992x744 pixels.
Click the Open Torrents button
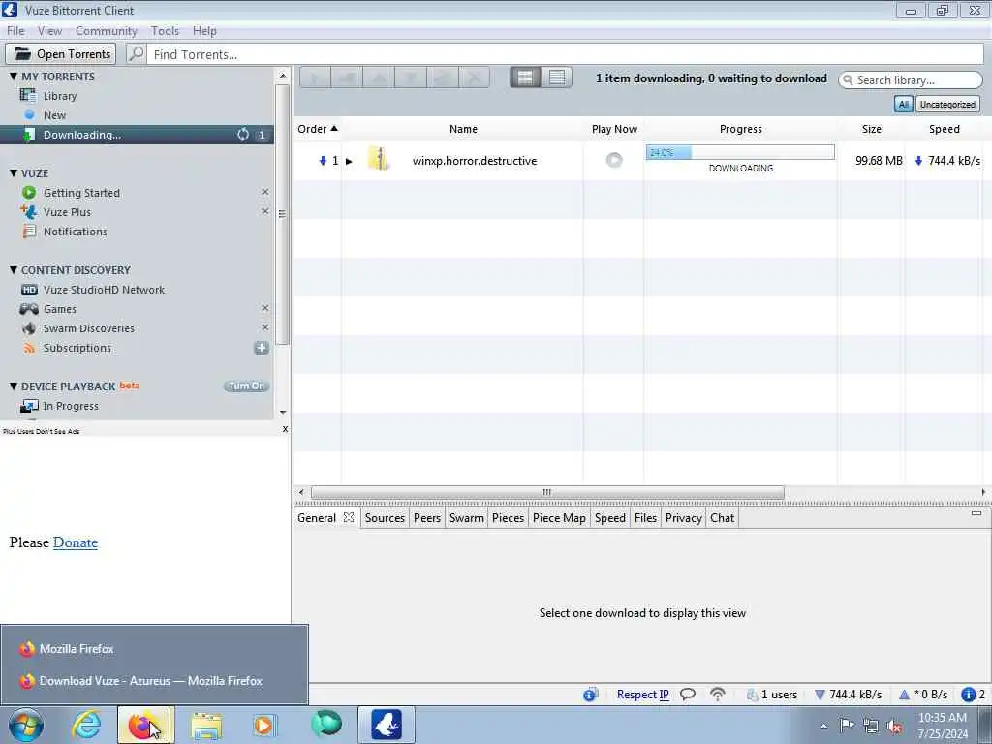click(x=61, y=54)
